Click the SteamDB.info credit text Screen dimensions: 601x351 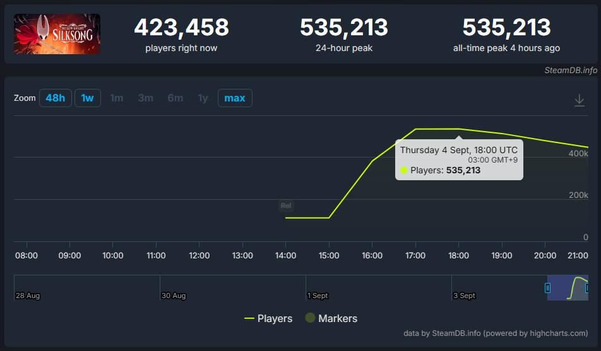click(571, 70)
